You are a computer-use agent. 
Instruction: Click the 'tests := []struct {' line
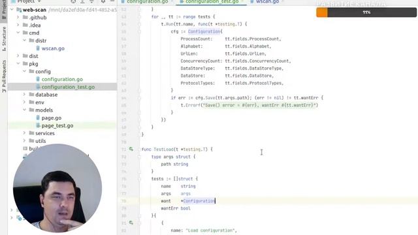[174, 179]
